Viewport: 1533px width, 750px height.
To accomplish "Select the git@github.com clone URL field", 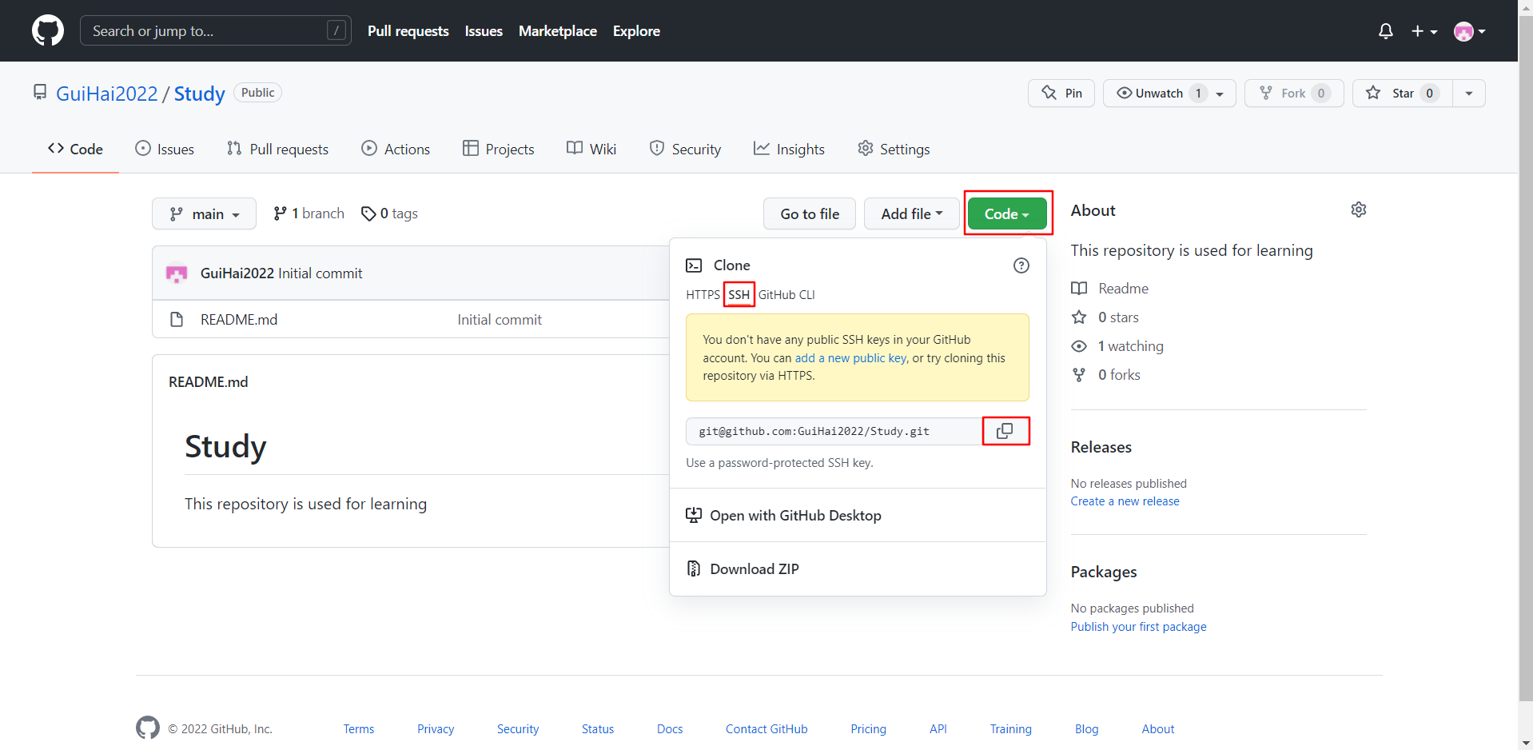I will click(x=834, y=431).
